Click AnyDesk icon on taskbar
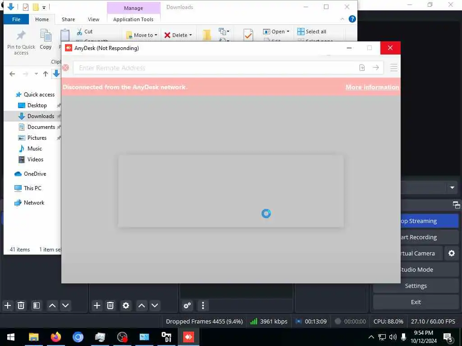The width and height of the screenshot is (462, 346). pos(189,337)
